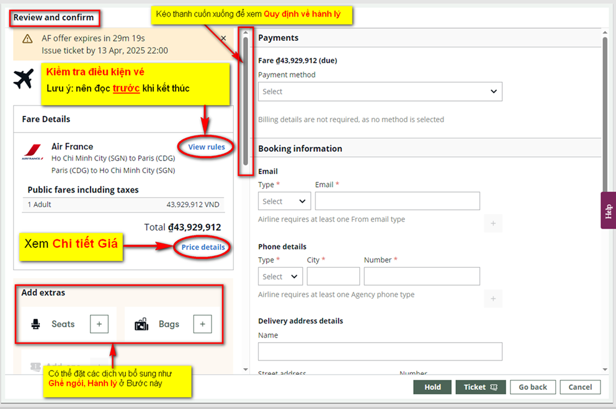616x409 pixels.
Task: Click the warning triangle icon
Action: (27, 39)
